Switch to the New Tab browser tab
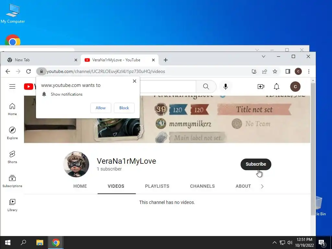Image resolution: width=332 pixels, height=249 pixels. [x=40, y=60]
